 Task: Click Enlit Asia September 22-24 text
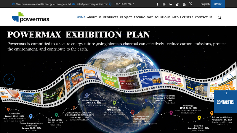click(198, 127)
